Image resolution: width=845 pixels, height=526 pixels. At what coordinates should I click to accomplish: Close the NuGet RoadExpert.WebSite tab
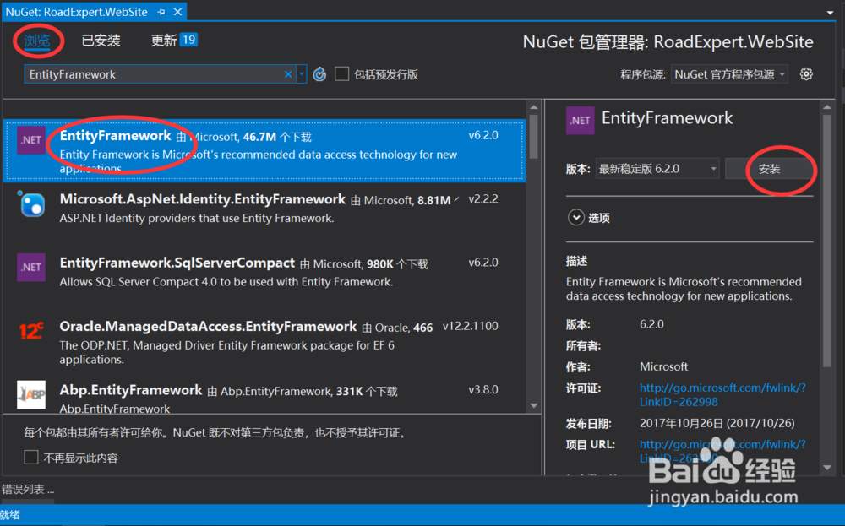[177, 11]
